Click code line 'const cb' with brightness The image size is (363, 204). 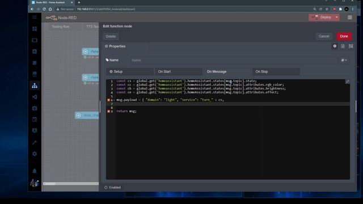(201, 88)
